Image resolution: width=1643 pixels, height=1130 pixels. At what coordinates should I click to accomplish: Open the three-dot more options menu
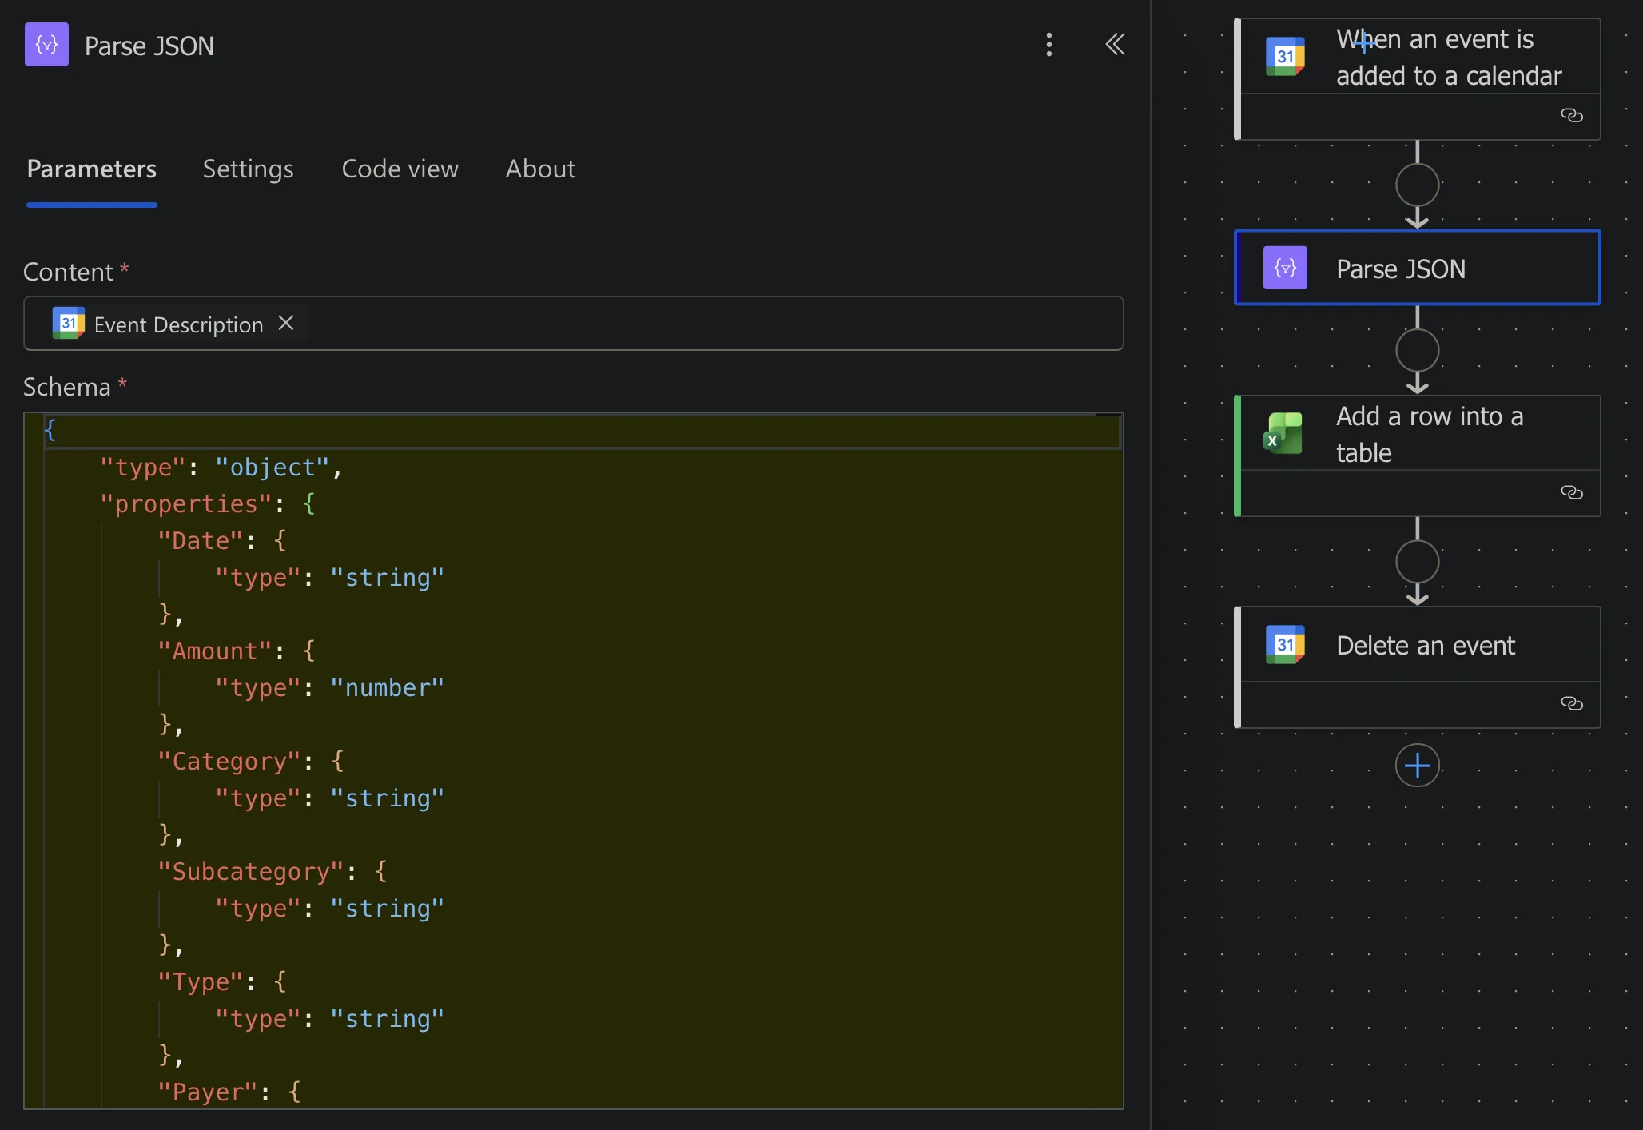[1049, 45]
